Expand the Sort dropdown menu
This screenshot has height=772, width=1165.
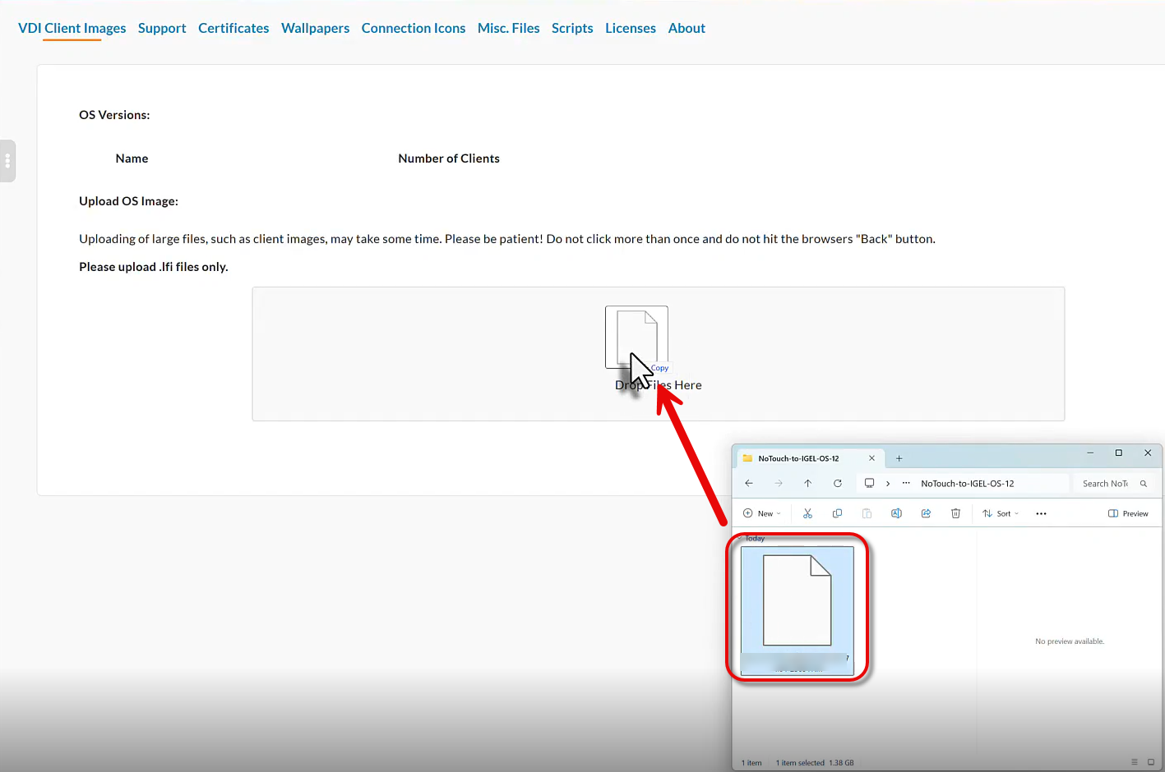pos(1001,513)
